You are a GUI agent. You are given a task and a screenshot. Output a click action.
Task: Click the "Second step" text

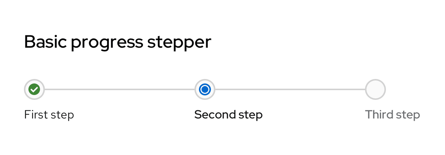(228, 115)
